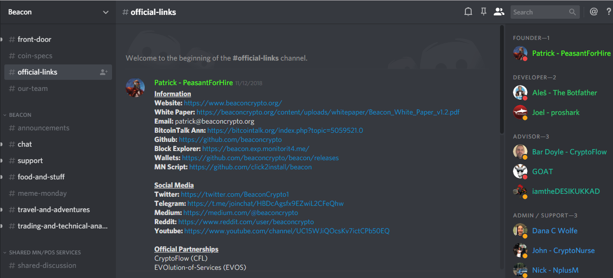Open help question mark icon

pyautogui.click(x=609, y=12)
